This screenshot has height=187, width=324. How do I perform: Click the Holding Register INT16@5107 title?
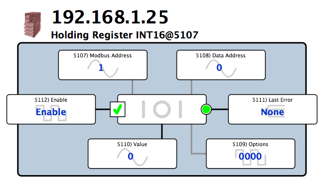click(125, 35)
